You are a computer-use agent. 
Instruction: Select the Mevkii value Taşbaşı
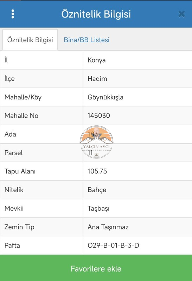pyautogui.click(x=98, y=209)
